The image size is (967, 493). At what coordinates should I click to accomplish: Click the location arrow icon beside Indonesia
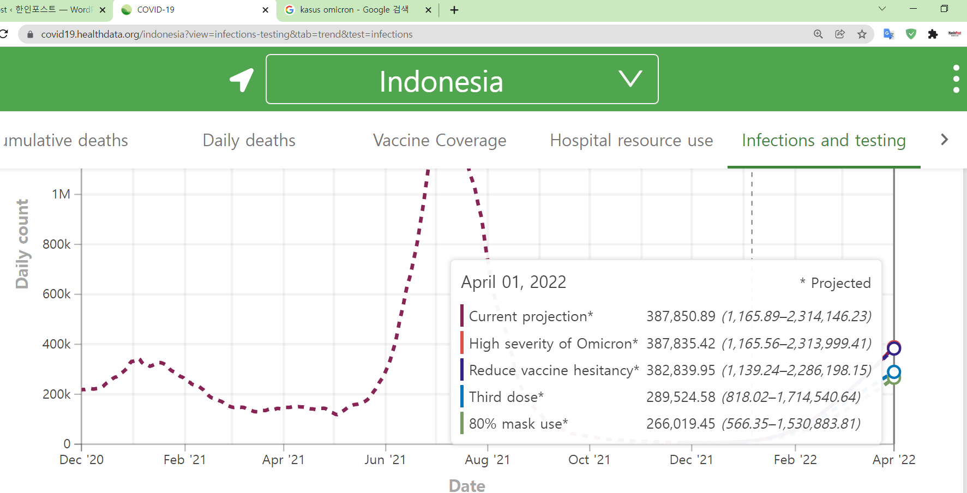tap(242, 80)
